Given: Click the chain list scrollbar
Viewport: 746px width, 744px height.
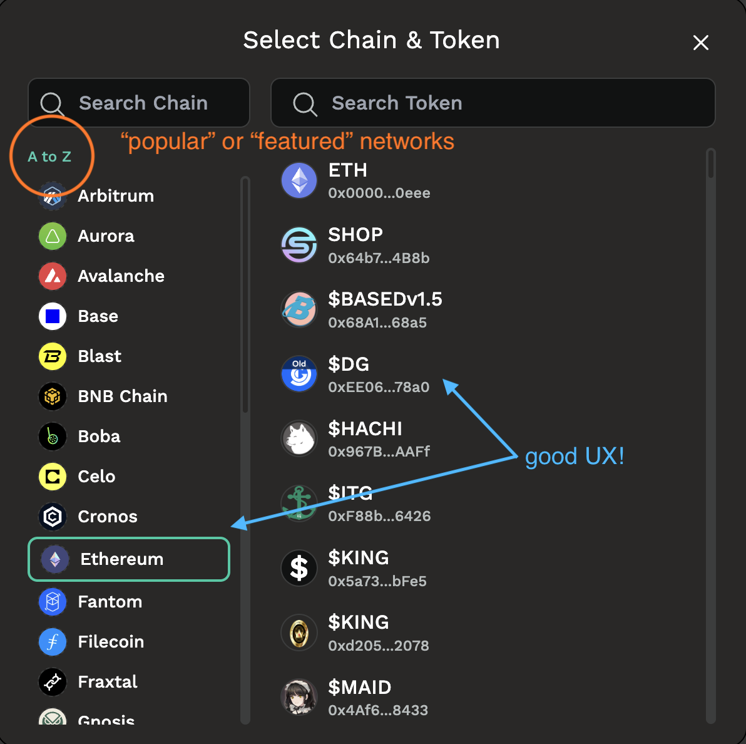Looking at the screenshot, I should click(245, 296).
